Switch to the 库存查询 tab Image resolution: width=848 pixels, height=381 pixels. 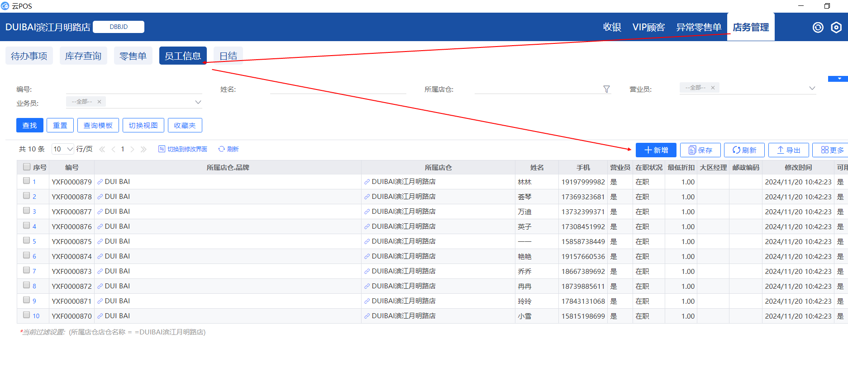[83, 56]
